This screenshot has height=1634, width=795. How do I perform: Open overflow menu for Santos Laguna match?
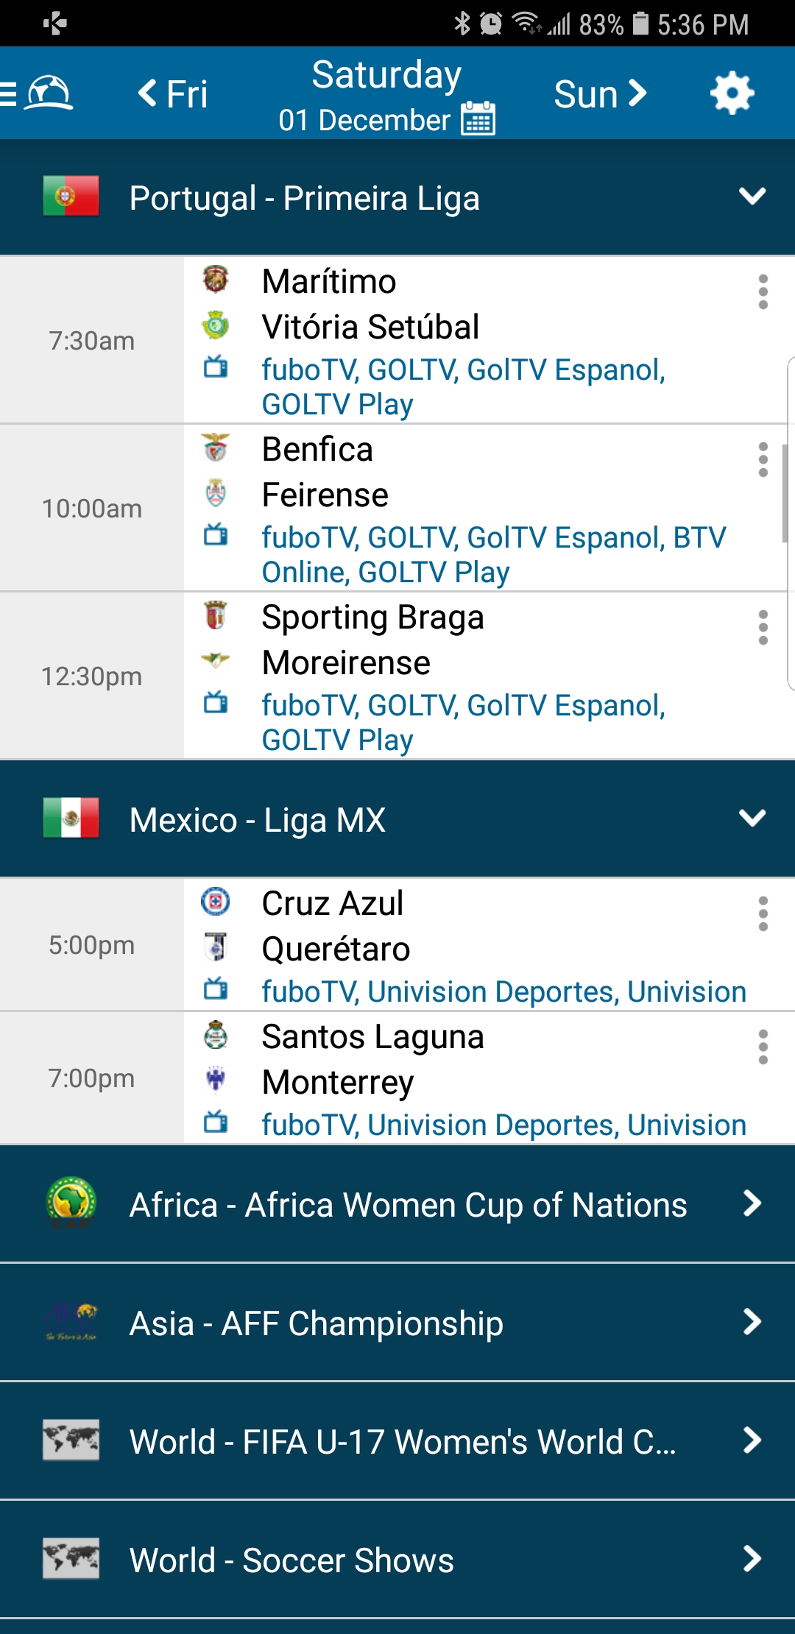pos(763,1047)
